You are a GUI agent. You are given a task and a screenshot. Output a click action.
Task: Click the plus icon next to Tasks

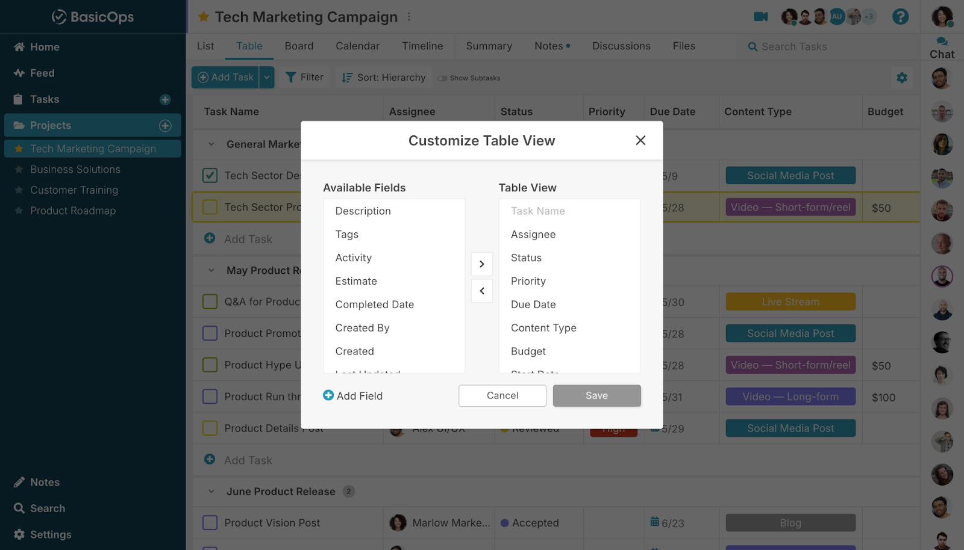tap(165, 100)
